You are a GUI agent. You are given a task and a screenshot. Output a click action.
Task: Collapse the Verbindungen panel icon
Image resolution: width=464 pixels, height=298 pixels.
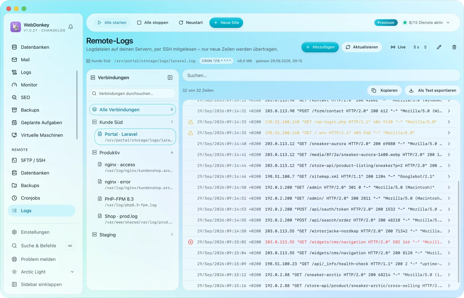tap(170, 77)
